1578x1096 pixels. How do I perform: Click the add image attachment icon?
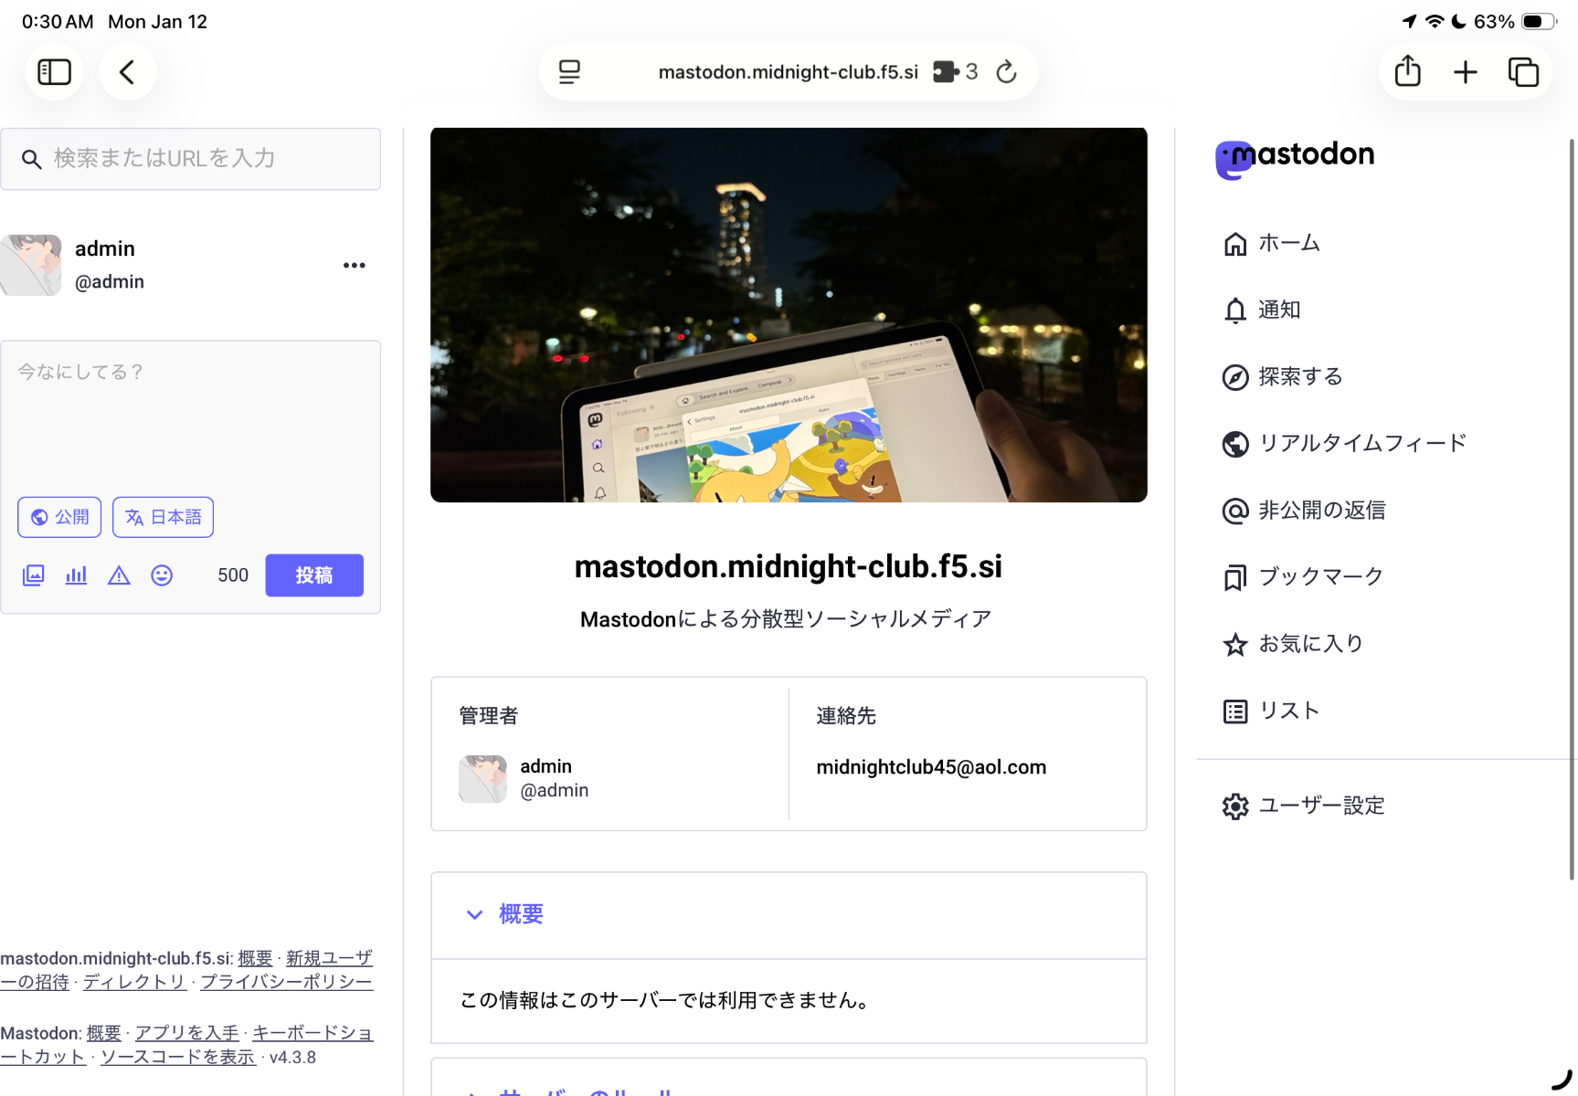point(33,575)
